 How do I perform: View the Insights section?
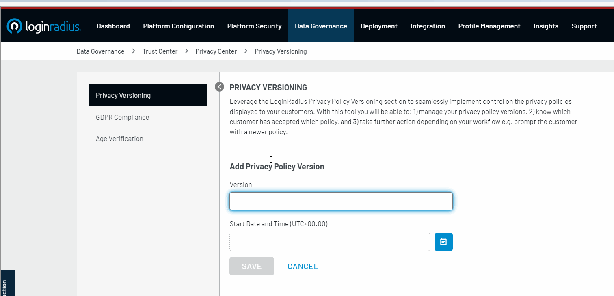pos(546,26)
